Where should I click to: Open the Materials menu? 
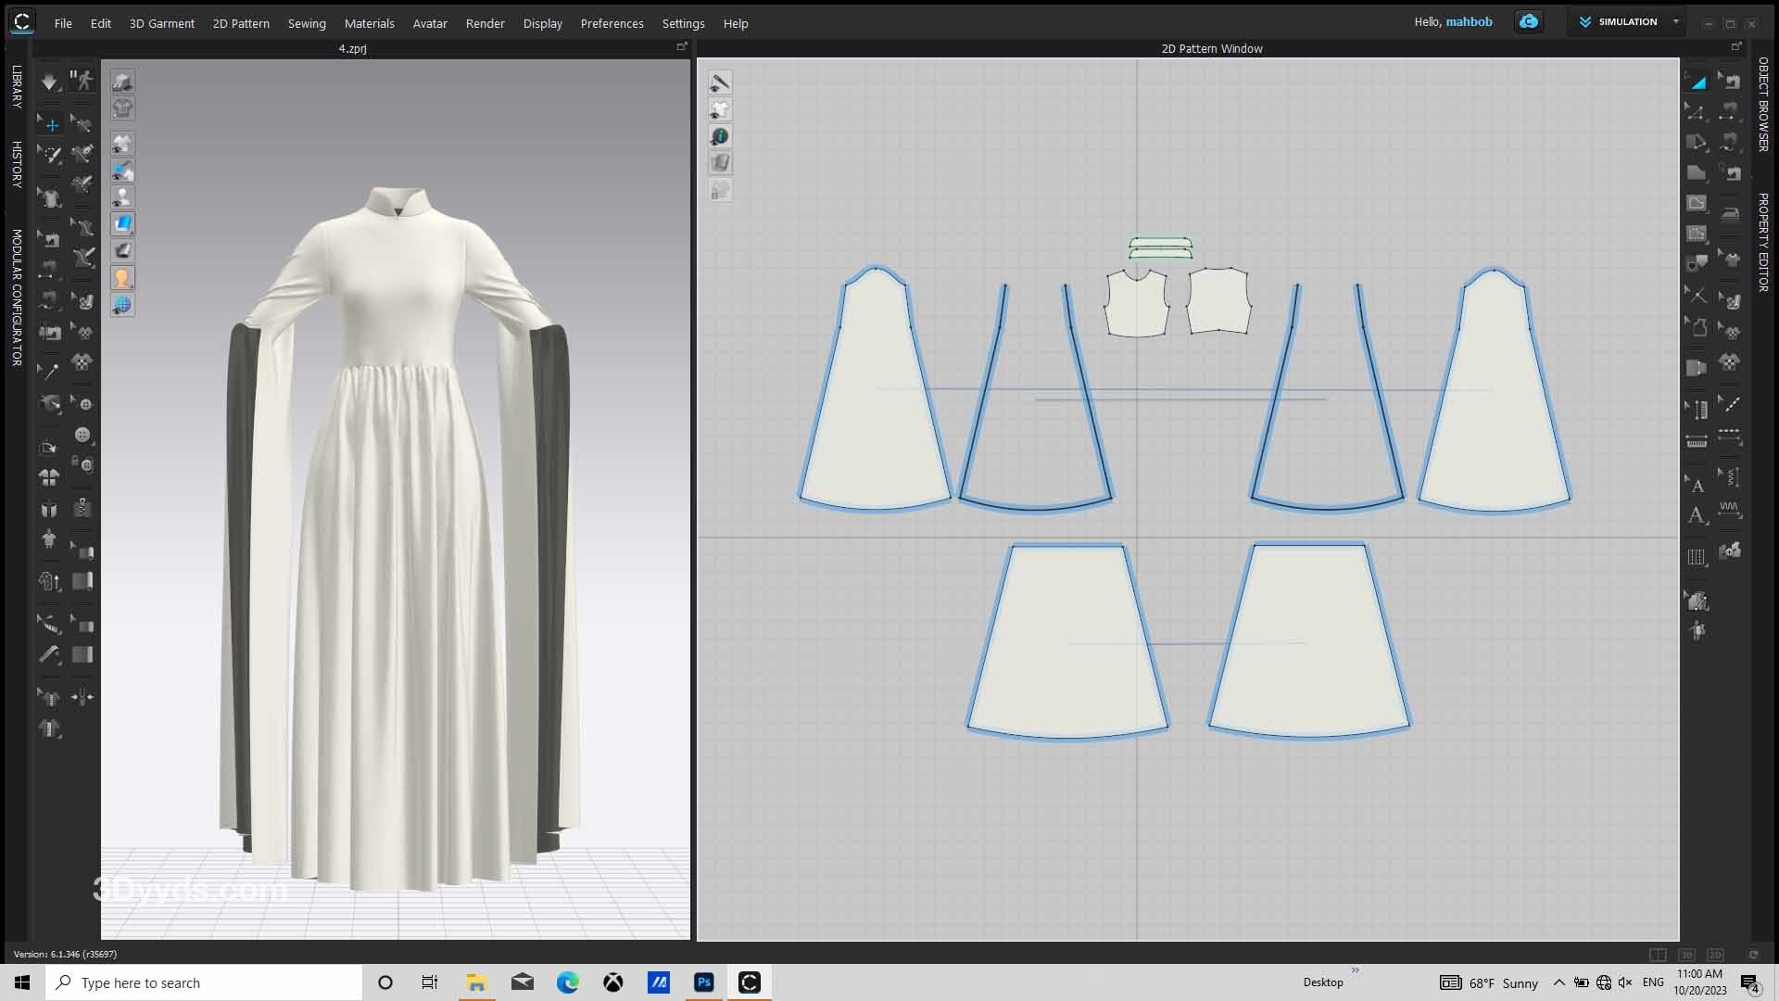[x=369, y=24]
